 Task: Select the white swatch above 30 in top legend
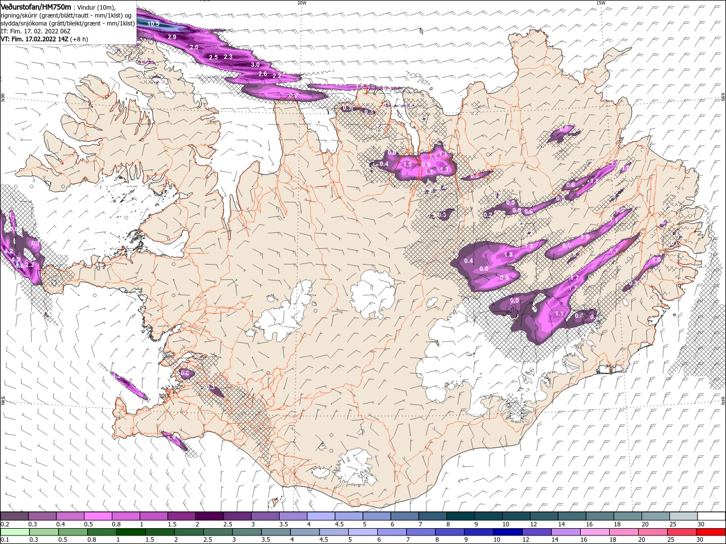click(x=711, y=516)
